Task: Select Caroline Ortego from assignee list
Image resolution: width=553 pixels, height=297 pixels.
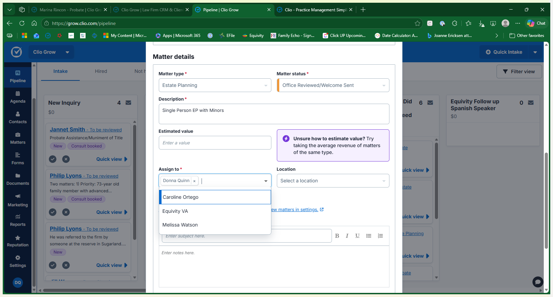Action: pos(215,197)
